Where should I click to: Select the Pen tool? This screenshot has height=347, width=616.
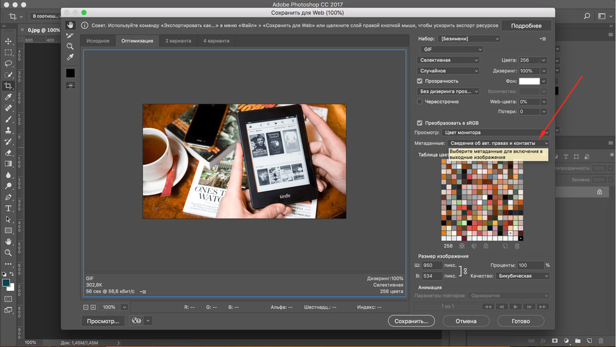point(8,197)
